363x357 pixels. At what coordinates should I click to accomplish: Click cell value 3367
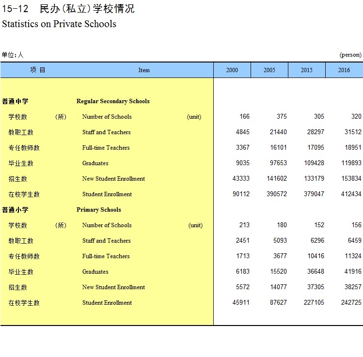[x=243, y=147]
